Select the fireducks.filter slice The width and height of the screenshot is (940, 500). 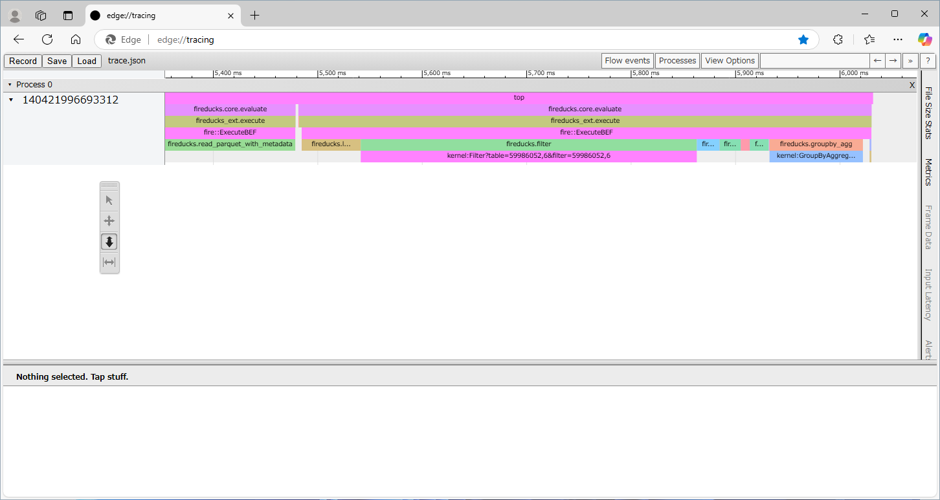(528, 144)
